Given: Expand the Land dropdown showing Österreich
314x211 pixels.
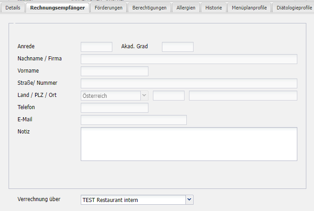Looking at the screenshot, I should point(144,96).
